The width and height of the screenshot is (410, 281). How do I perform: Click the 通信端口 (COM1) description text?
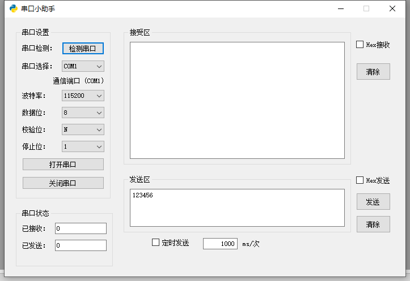(78, 81)
